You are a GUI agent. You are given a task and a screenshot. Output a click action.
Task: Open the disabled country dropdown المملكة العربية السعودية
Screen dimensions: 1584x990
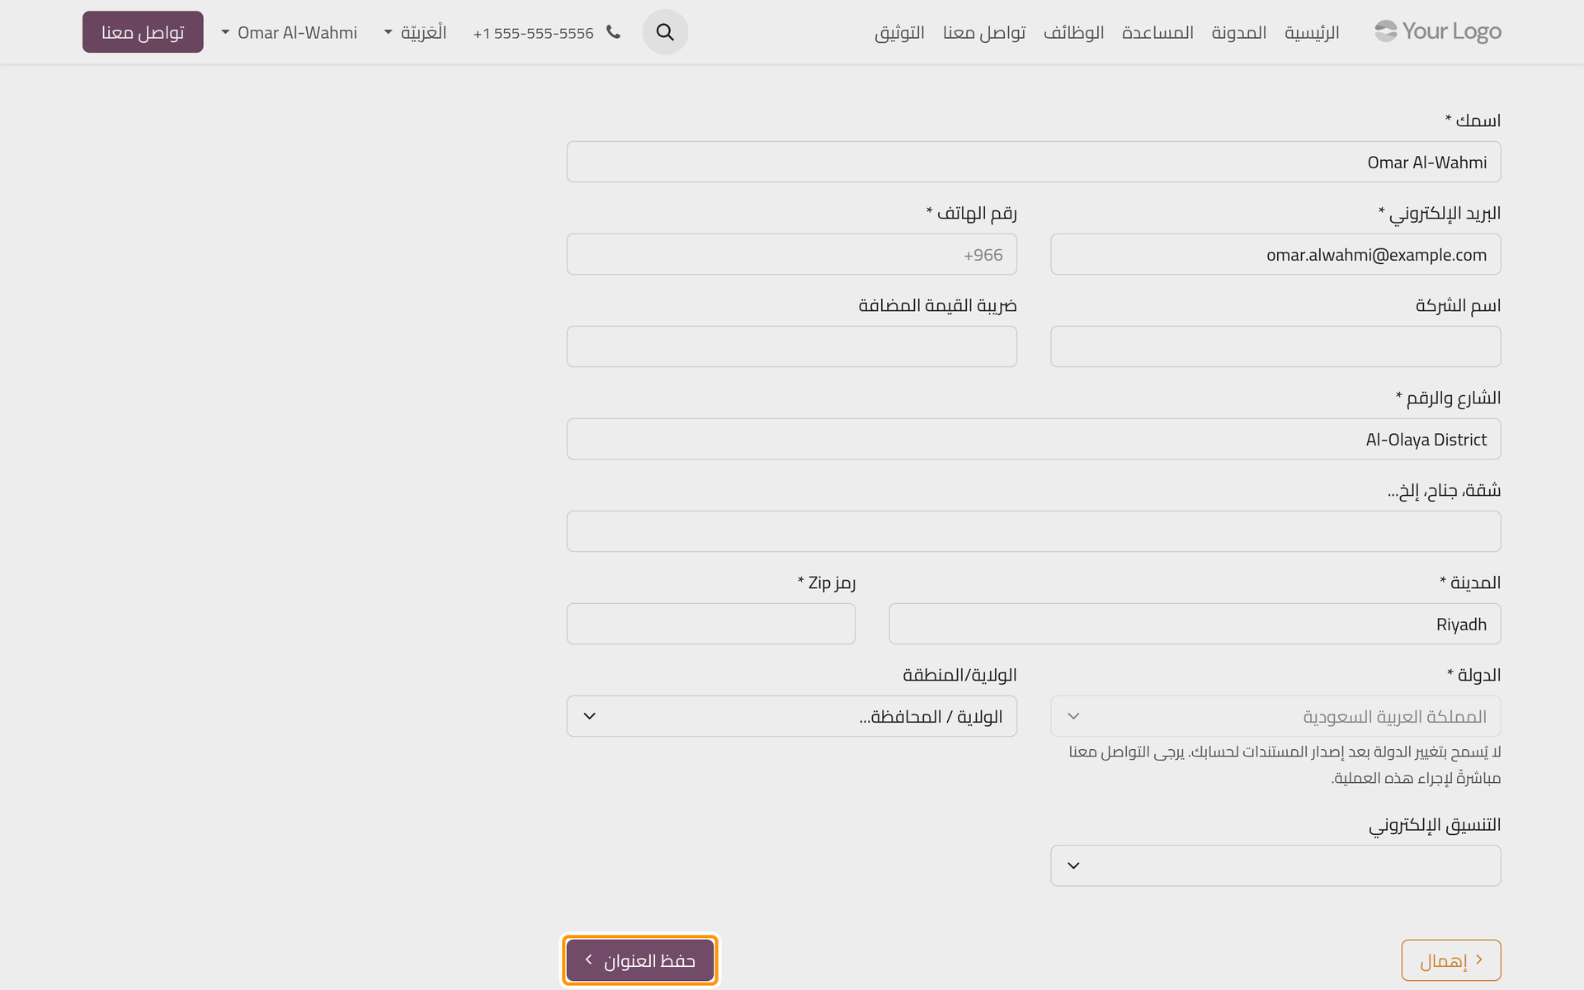pos(1275,716)
